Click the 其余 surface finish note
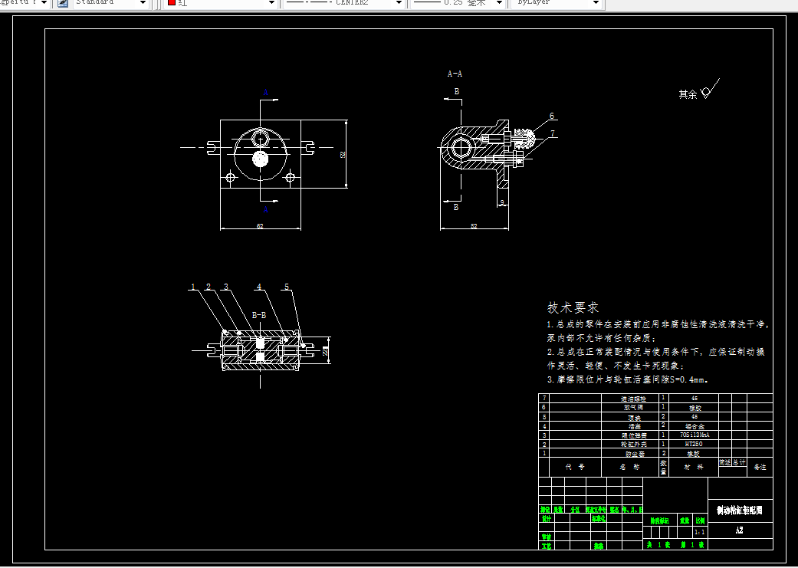This screenshot has width=798, height=568. (688, 94)
